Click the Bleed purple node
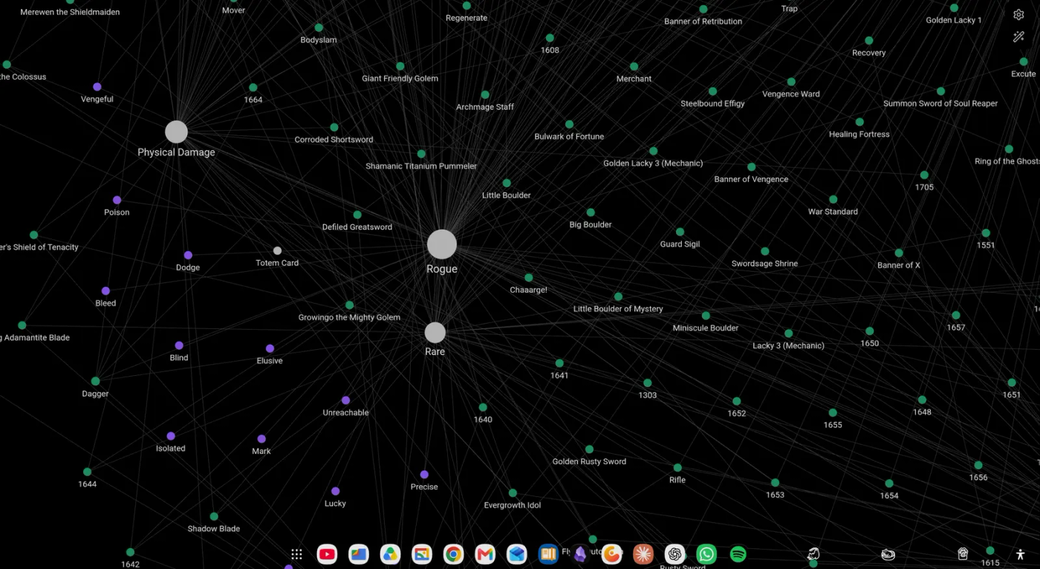The image size is (1040, 569). 105,291
